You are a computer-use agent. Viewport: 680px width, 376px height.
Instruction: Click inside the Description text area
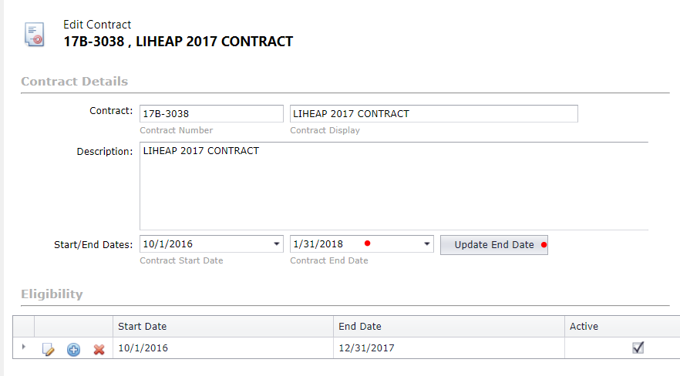(x=394, y=186)
